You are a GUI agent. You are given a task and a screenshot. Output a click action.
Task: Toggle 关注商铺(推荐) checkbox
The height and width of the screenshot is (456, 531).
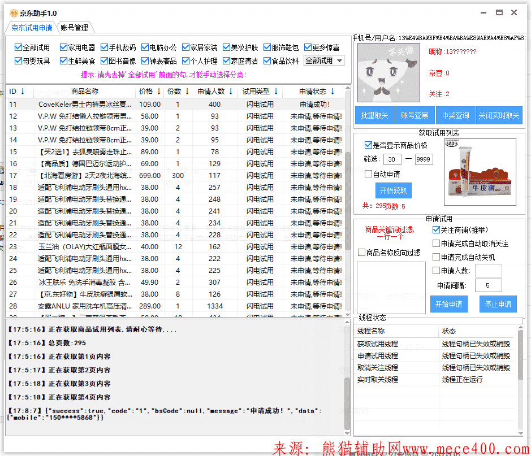(436, 230)
